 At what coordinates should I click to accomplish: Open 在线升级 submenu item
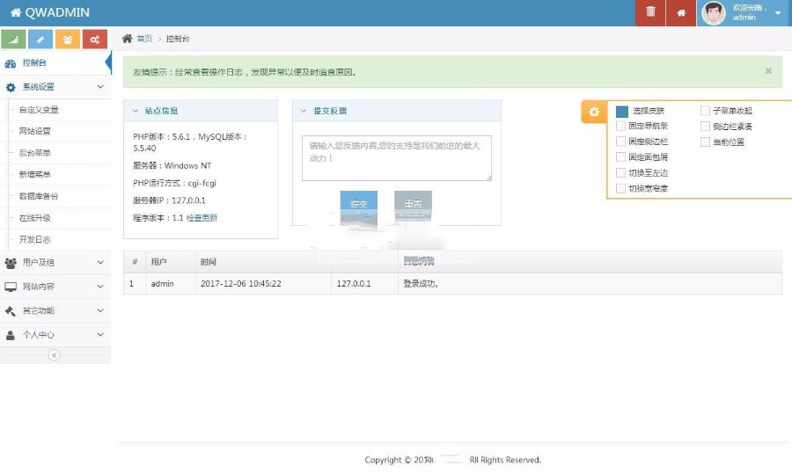[35, 218]
